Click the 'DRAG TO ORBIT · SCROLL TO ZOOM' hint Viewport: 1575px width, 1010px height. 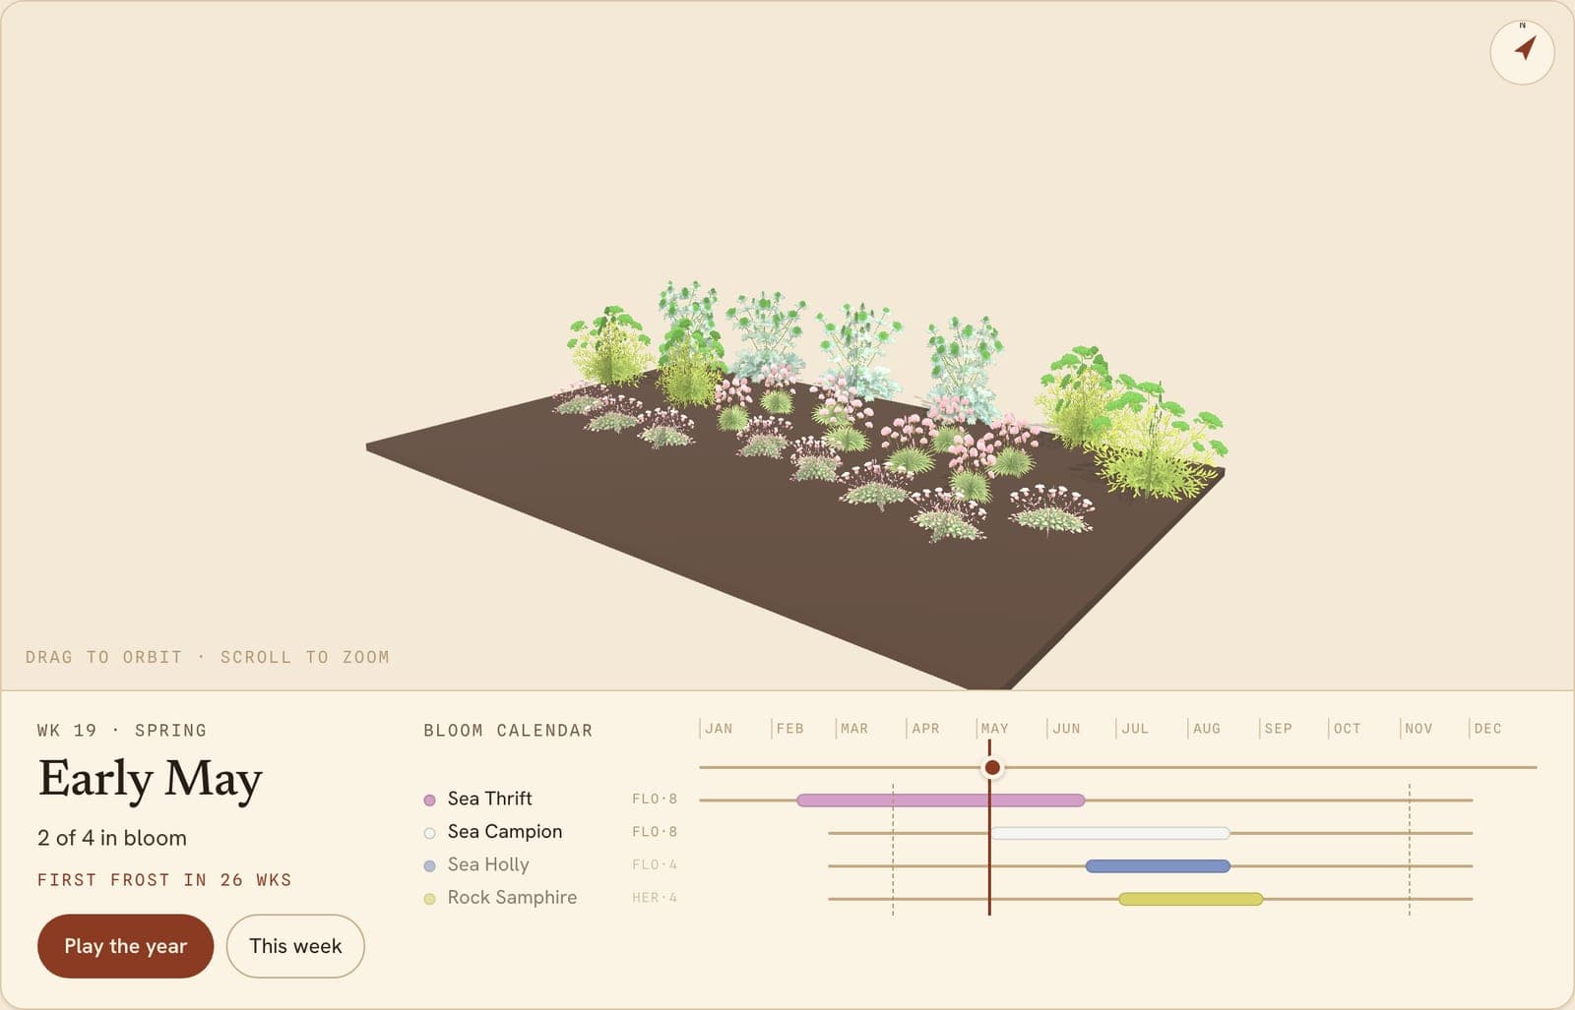(x=208, y=657)
